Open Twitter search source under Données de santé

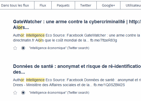tap(59, 93)
